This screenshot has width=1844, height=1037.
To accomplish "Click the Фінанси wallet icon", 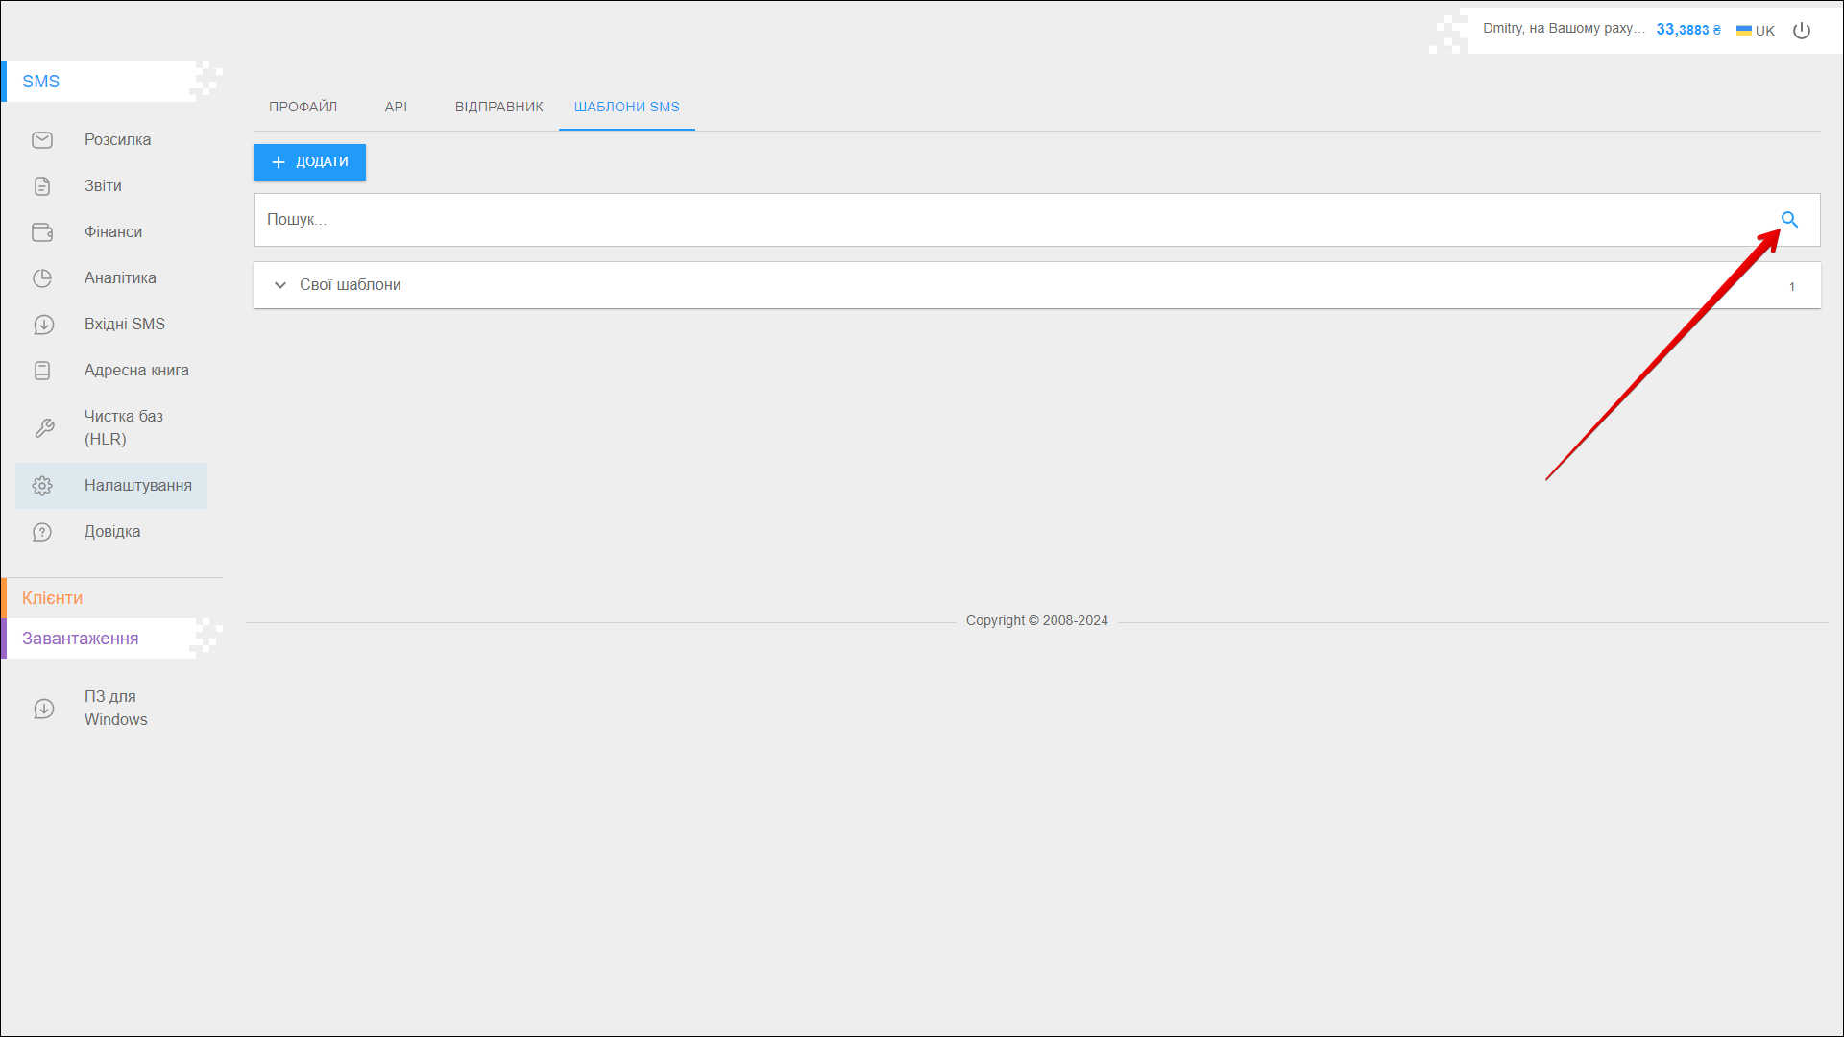I will click(42, 232).
